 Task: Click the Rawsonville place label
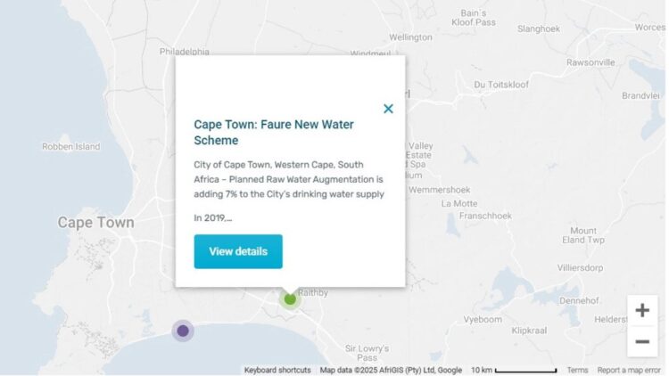591,62
